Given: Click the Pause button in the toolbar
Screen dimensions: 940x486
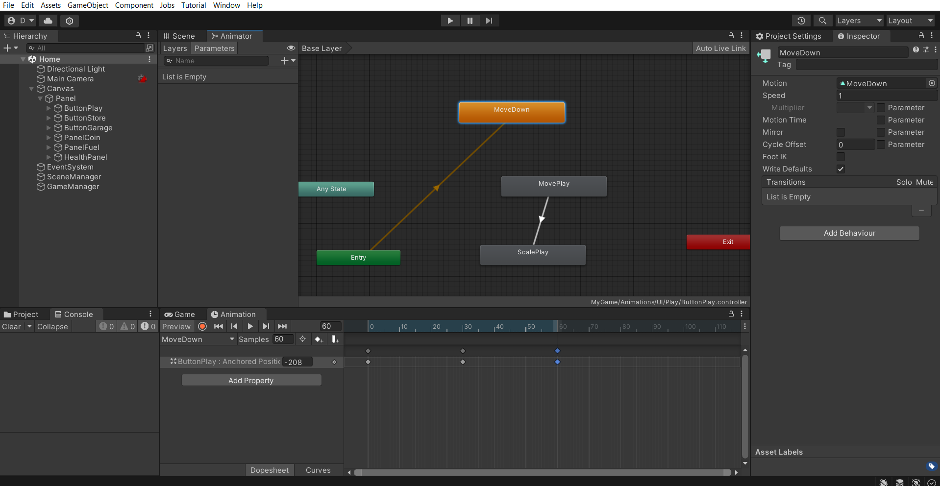Looking at the screenshot, I should coord(470,21).
